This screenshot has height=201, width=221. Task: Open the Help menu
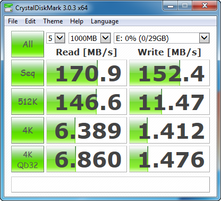[76, 21]
